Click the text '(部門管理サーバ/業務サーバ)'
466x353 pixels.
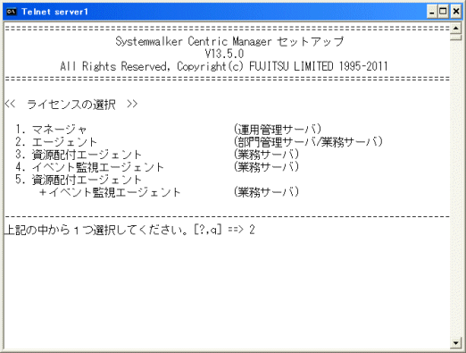point(308,142)
